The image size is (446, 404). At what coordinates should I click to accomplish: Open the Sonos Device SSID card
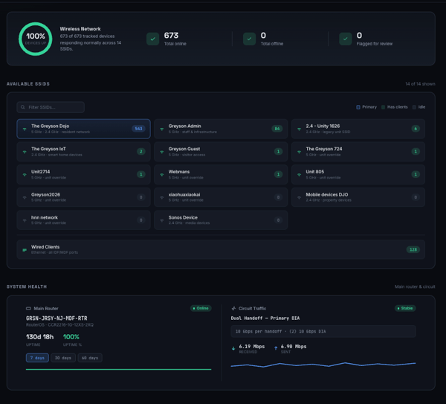coord(221,220)
